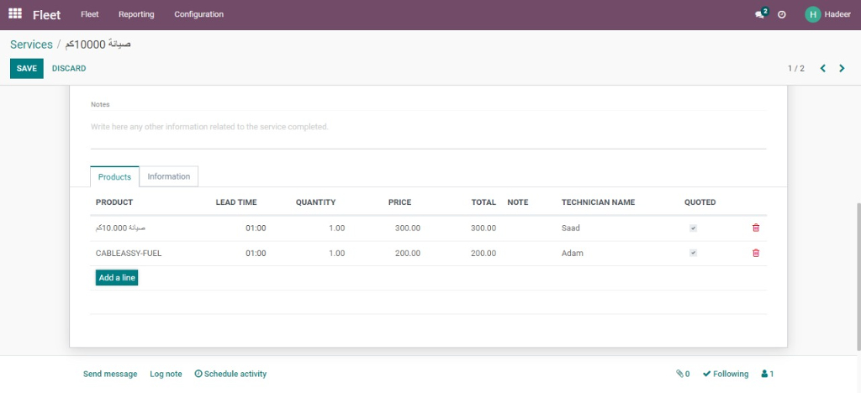Open the conversations messages icon
861x393 pixels.
(760, 14)
